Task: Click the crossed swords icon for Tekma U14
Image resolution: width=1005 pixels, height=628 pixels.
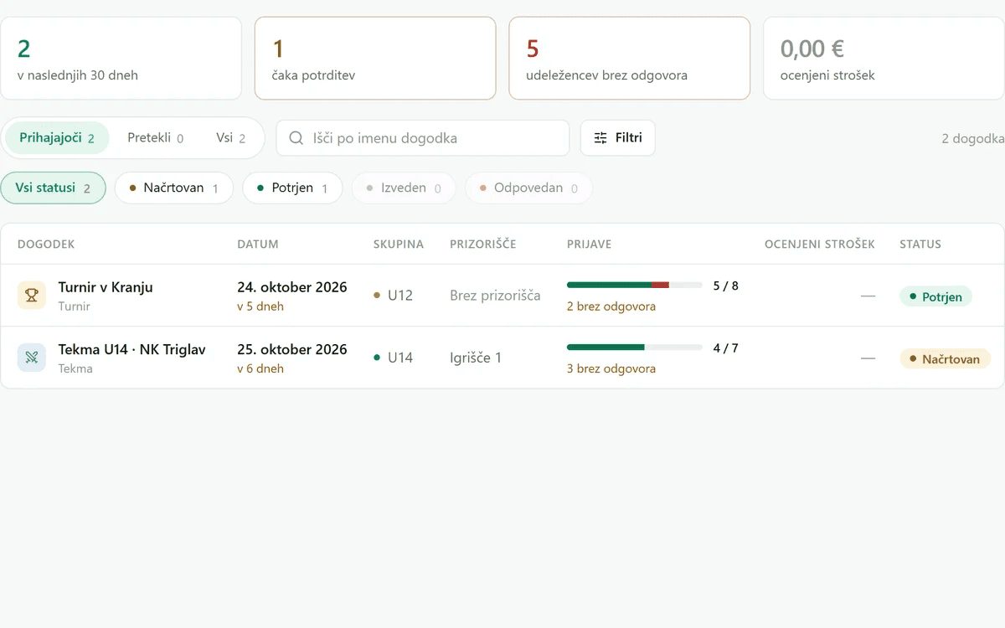Action: point(32,358)
